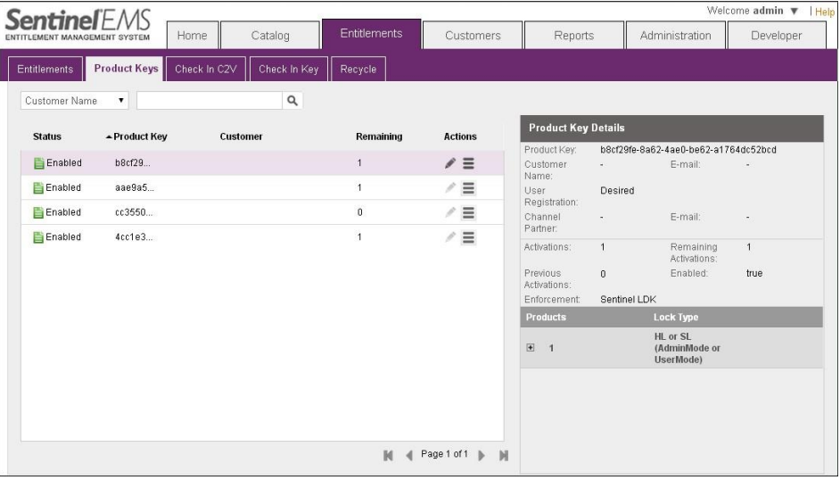Open the Recycle tab
This screenshot has width=840, height=480.
[358, 70]
